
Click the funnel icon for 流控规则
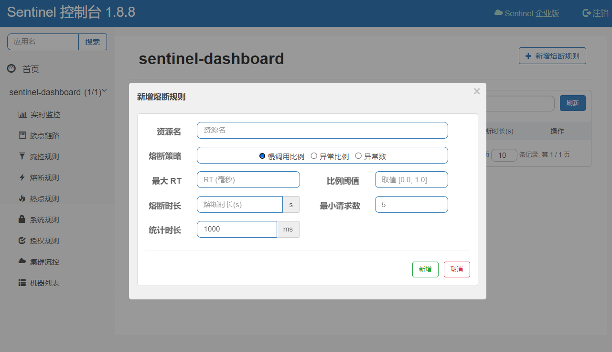[x=22, y=156]
